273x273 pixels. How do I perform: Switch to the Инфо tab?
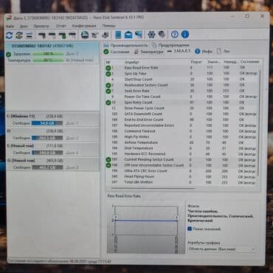tap(204, 52)
